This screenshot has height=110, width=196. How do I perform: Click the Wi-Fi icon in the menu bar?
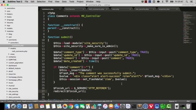167,2
